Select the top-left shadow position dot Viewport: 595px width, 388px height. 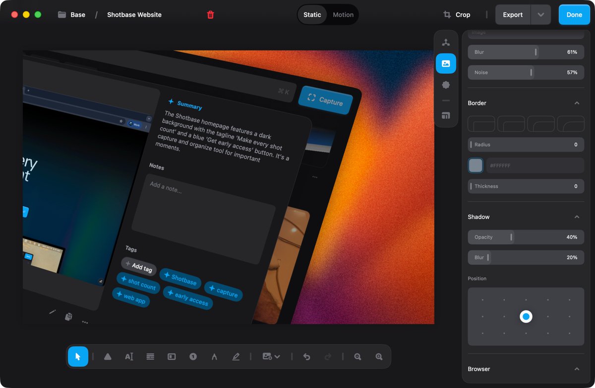click(x=482, y=299)
